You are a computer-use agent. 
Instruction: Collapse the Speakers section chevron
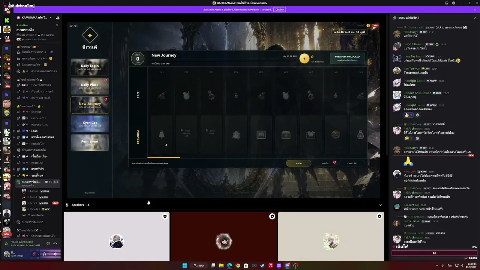381,205
